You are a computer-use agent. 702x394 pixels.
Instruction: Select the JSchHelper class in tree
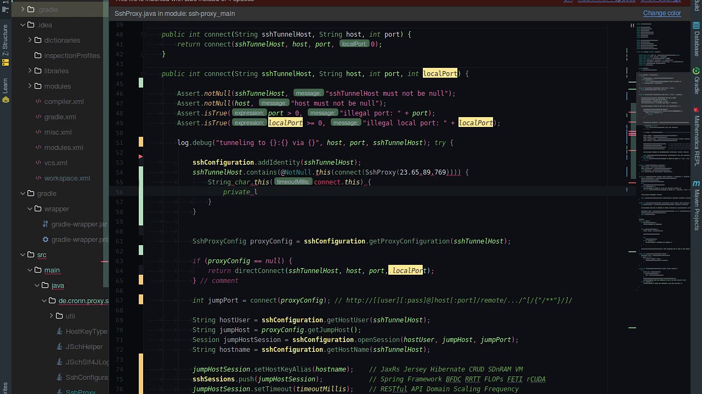(84, 346)
